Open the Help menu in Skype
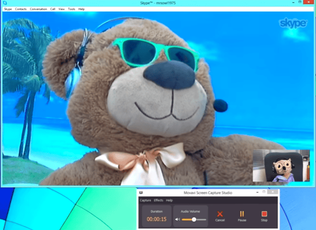The image size is (316, 230). pos(81,9)
